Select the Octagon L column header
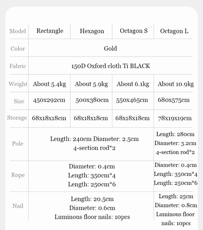Screen dimensions: 203x230 (x=174, y=31)
